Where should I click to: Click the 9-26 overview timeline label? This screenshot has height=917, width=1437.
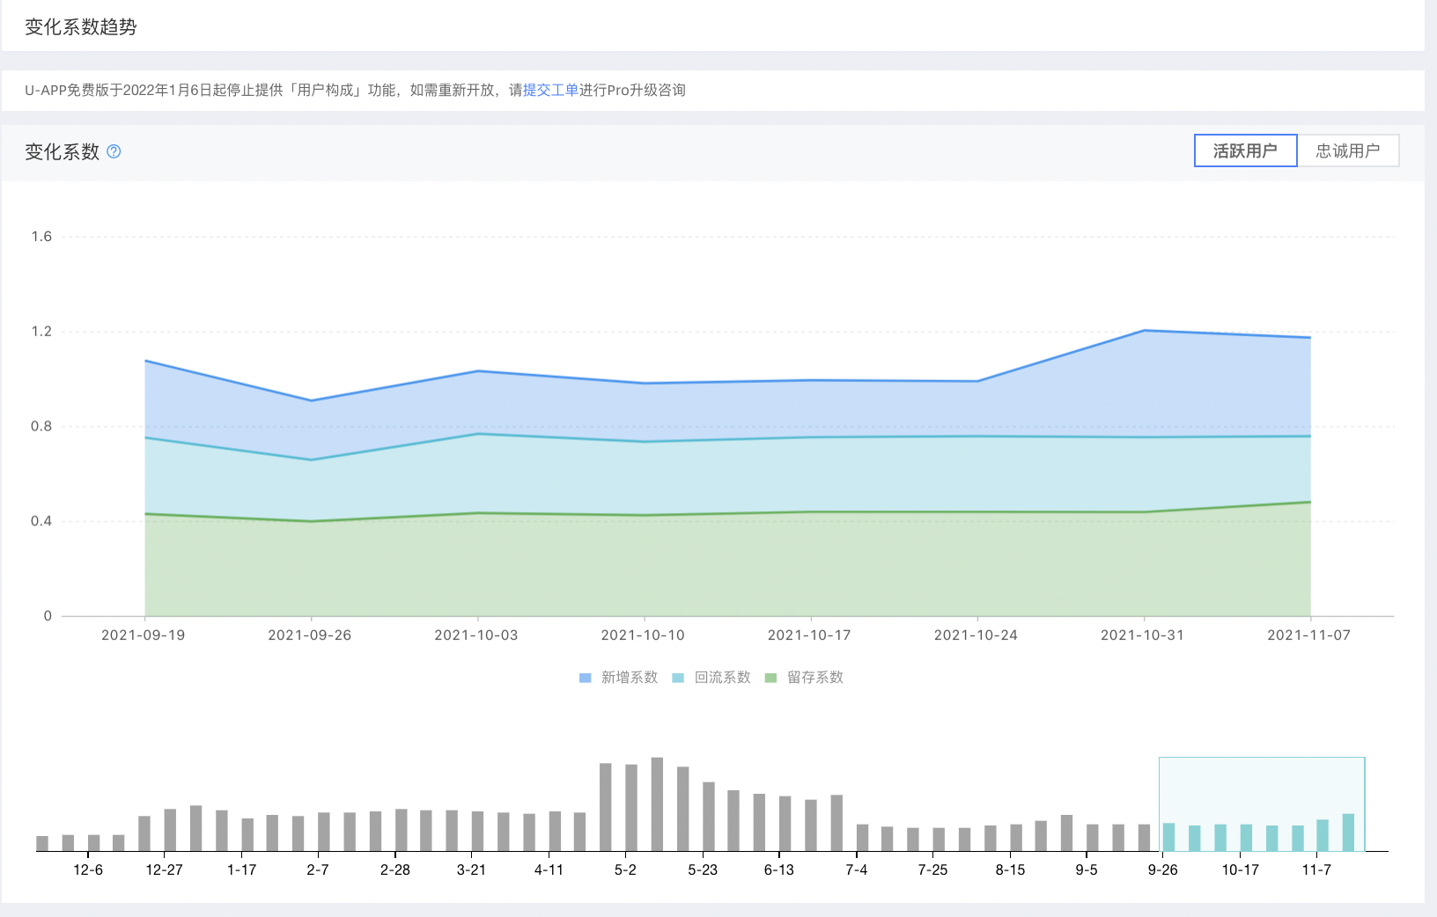(x=1163, y=870)
